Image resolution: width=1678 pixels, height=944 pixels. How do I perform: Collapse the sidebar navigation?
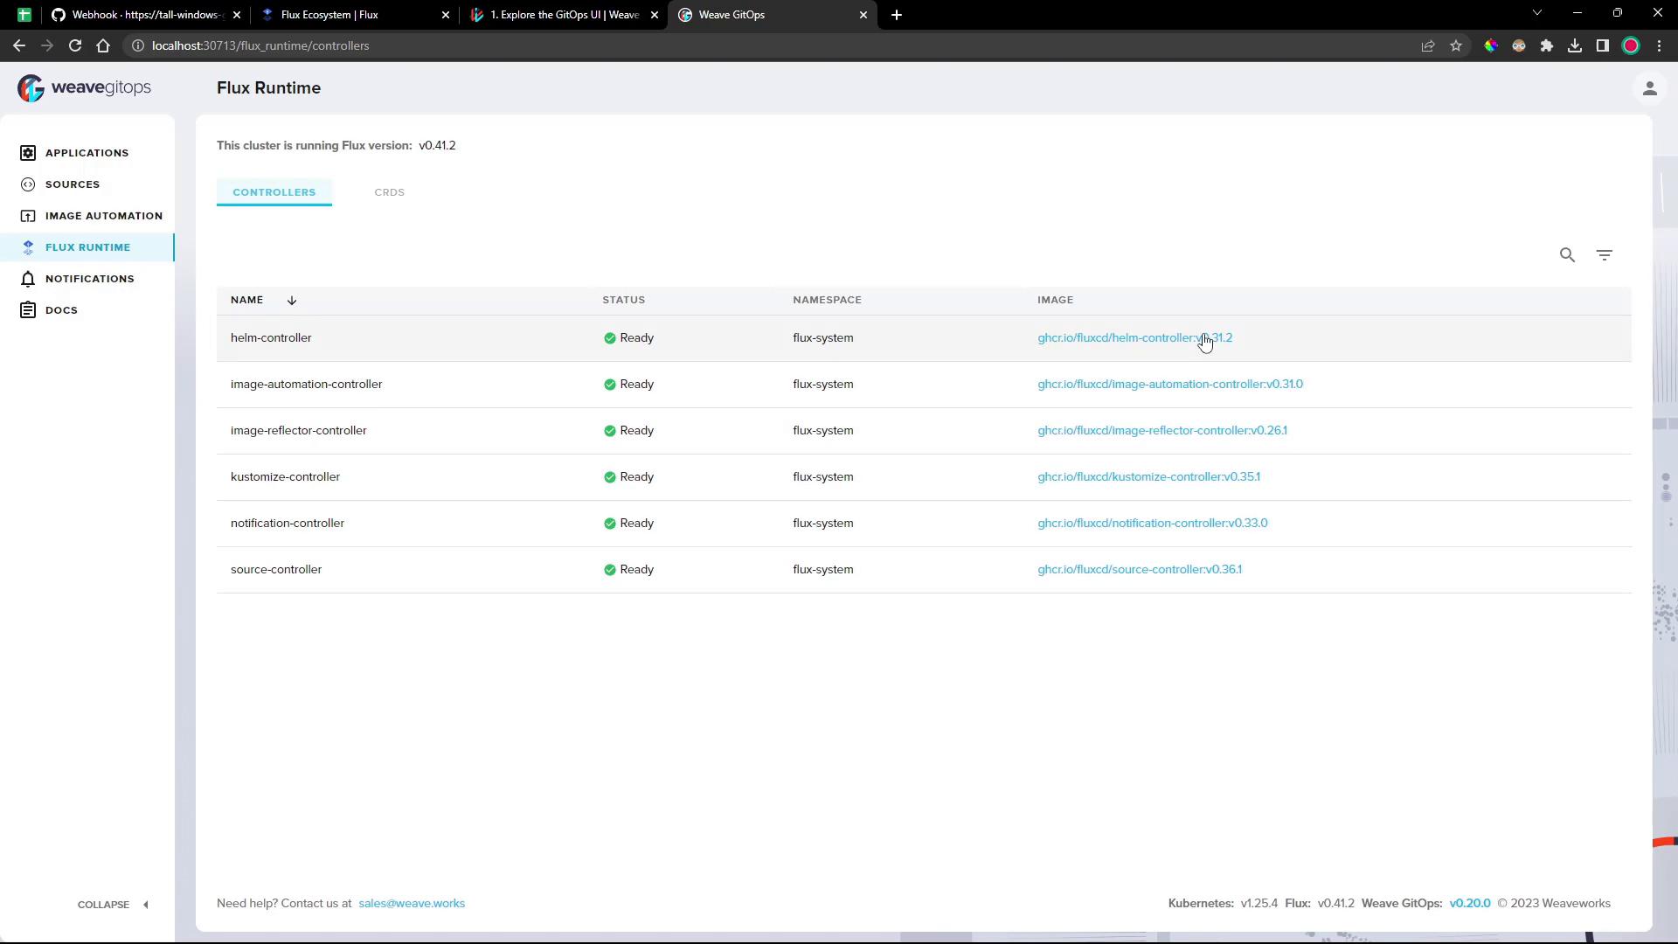pyautogui.click(x=113, y=905)
